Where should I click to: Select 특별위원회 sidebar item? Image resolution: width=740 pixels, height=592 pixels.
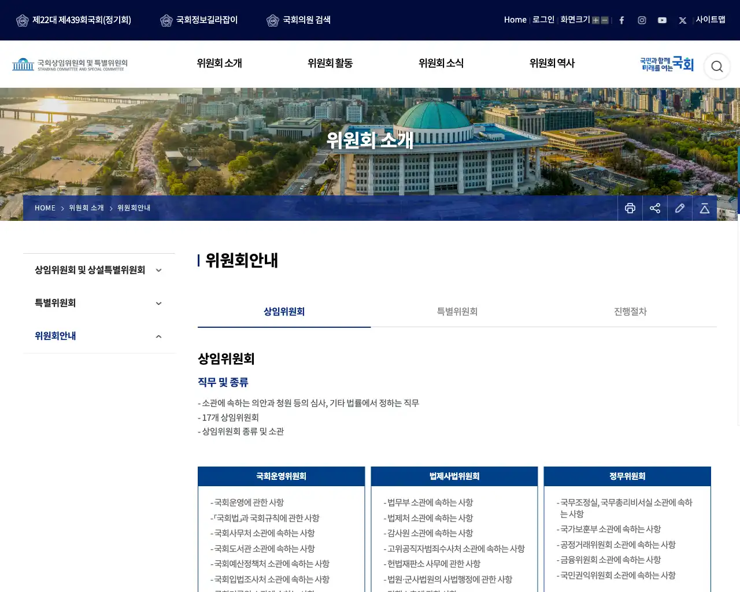pos(55,303)
